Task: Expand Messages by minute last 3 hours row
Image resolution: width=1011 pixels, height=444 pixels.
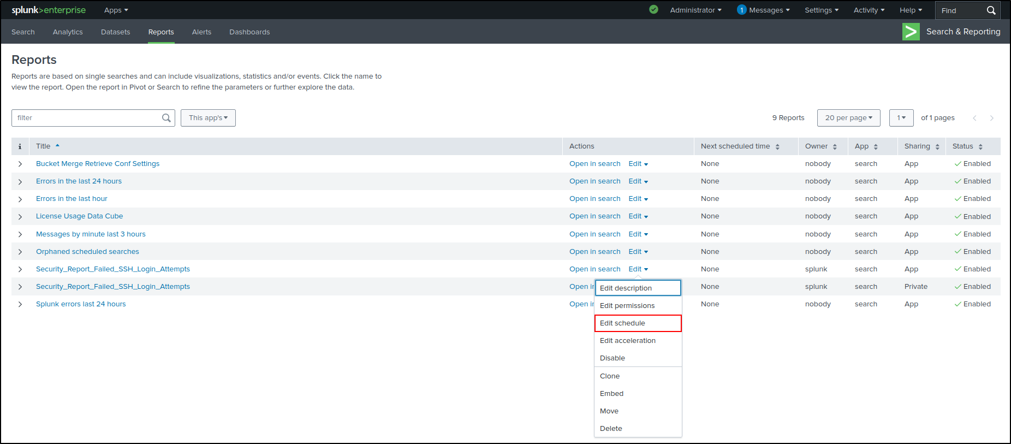Action: 20,234
